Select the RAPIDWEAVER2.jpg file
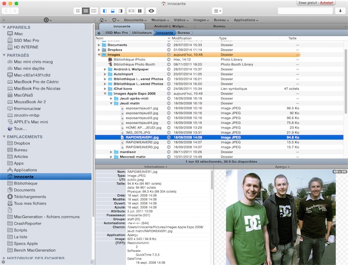 pos(142,142)
